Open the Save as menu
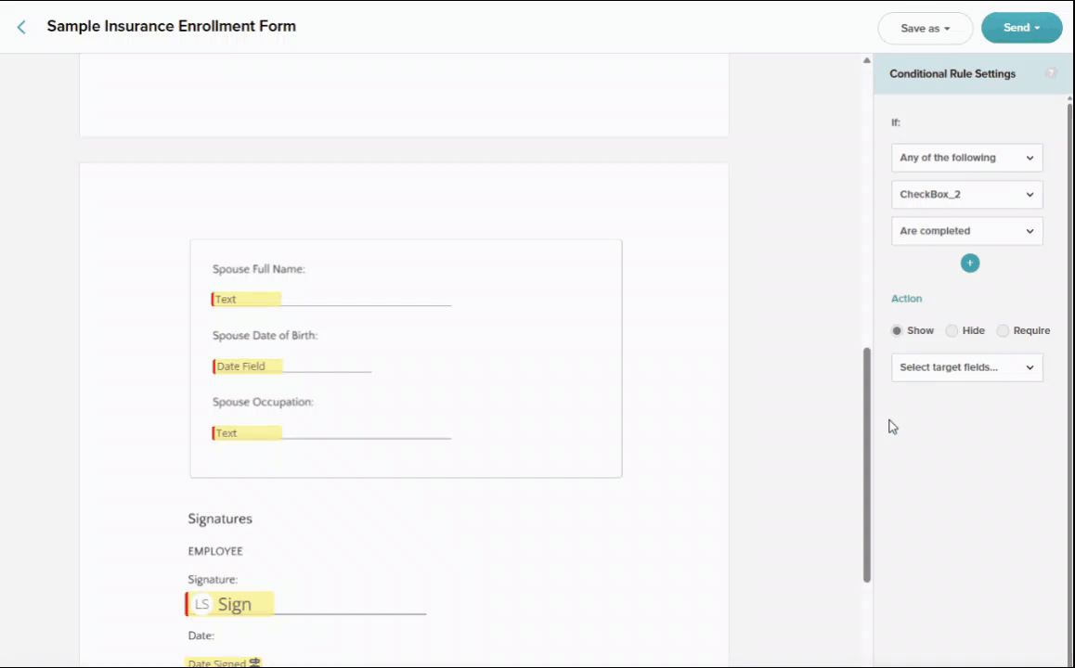 pyautogui.click(x=925, y=28)
